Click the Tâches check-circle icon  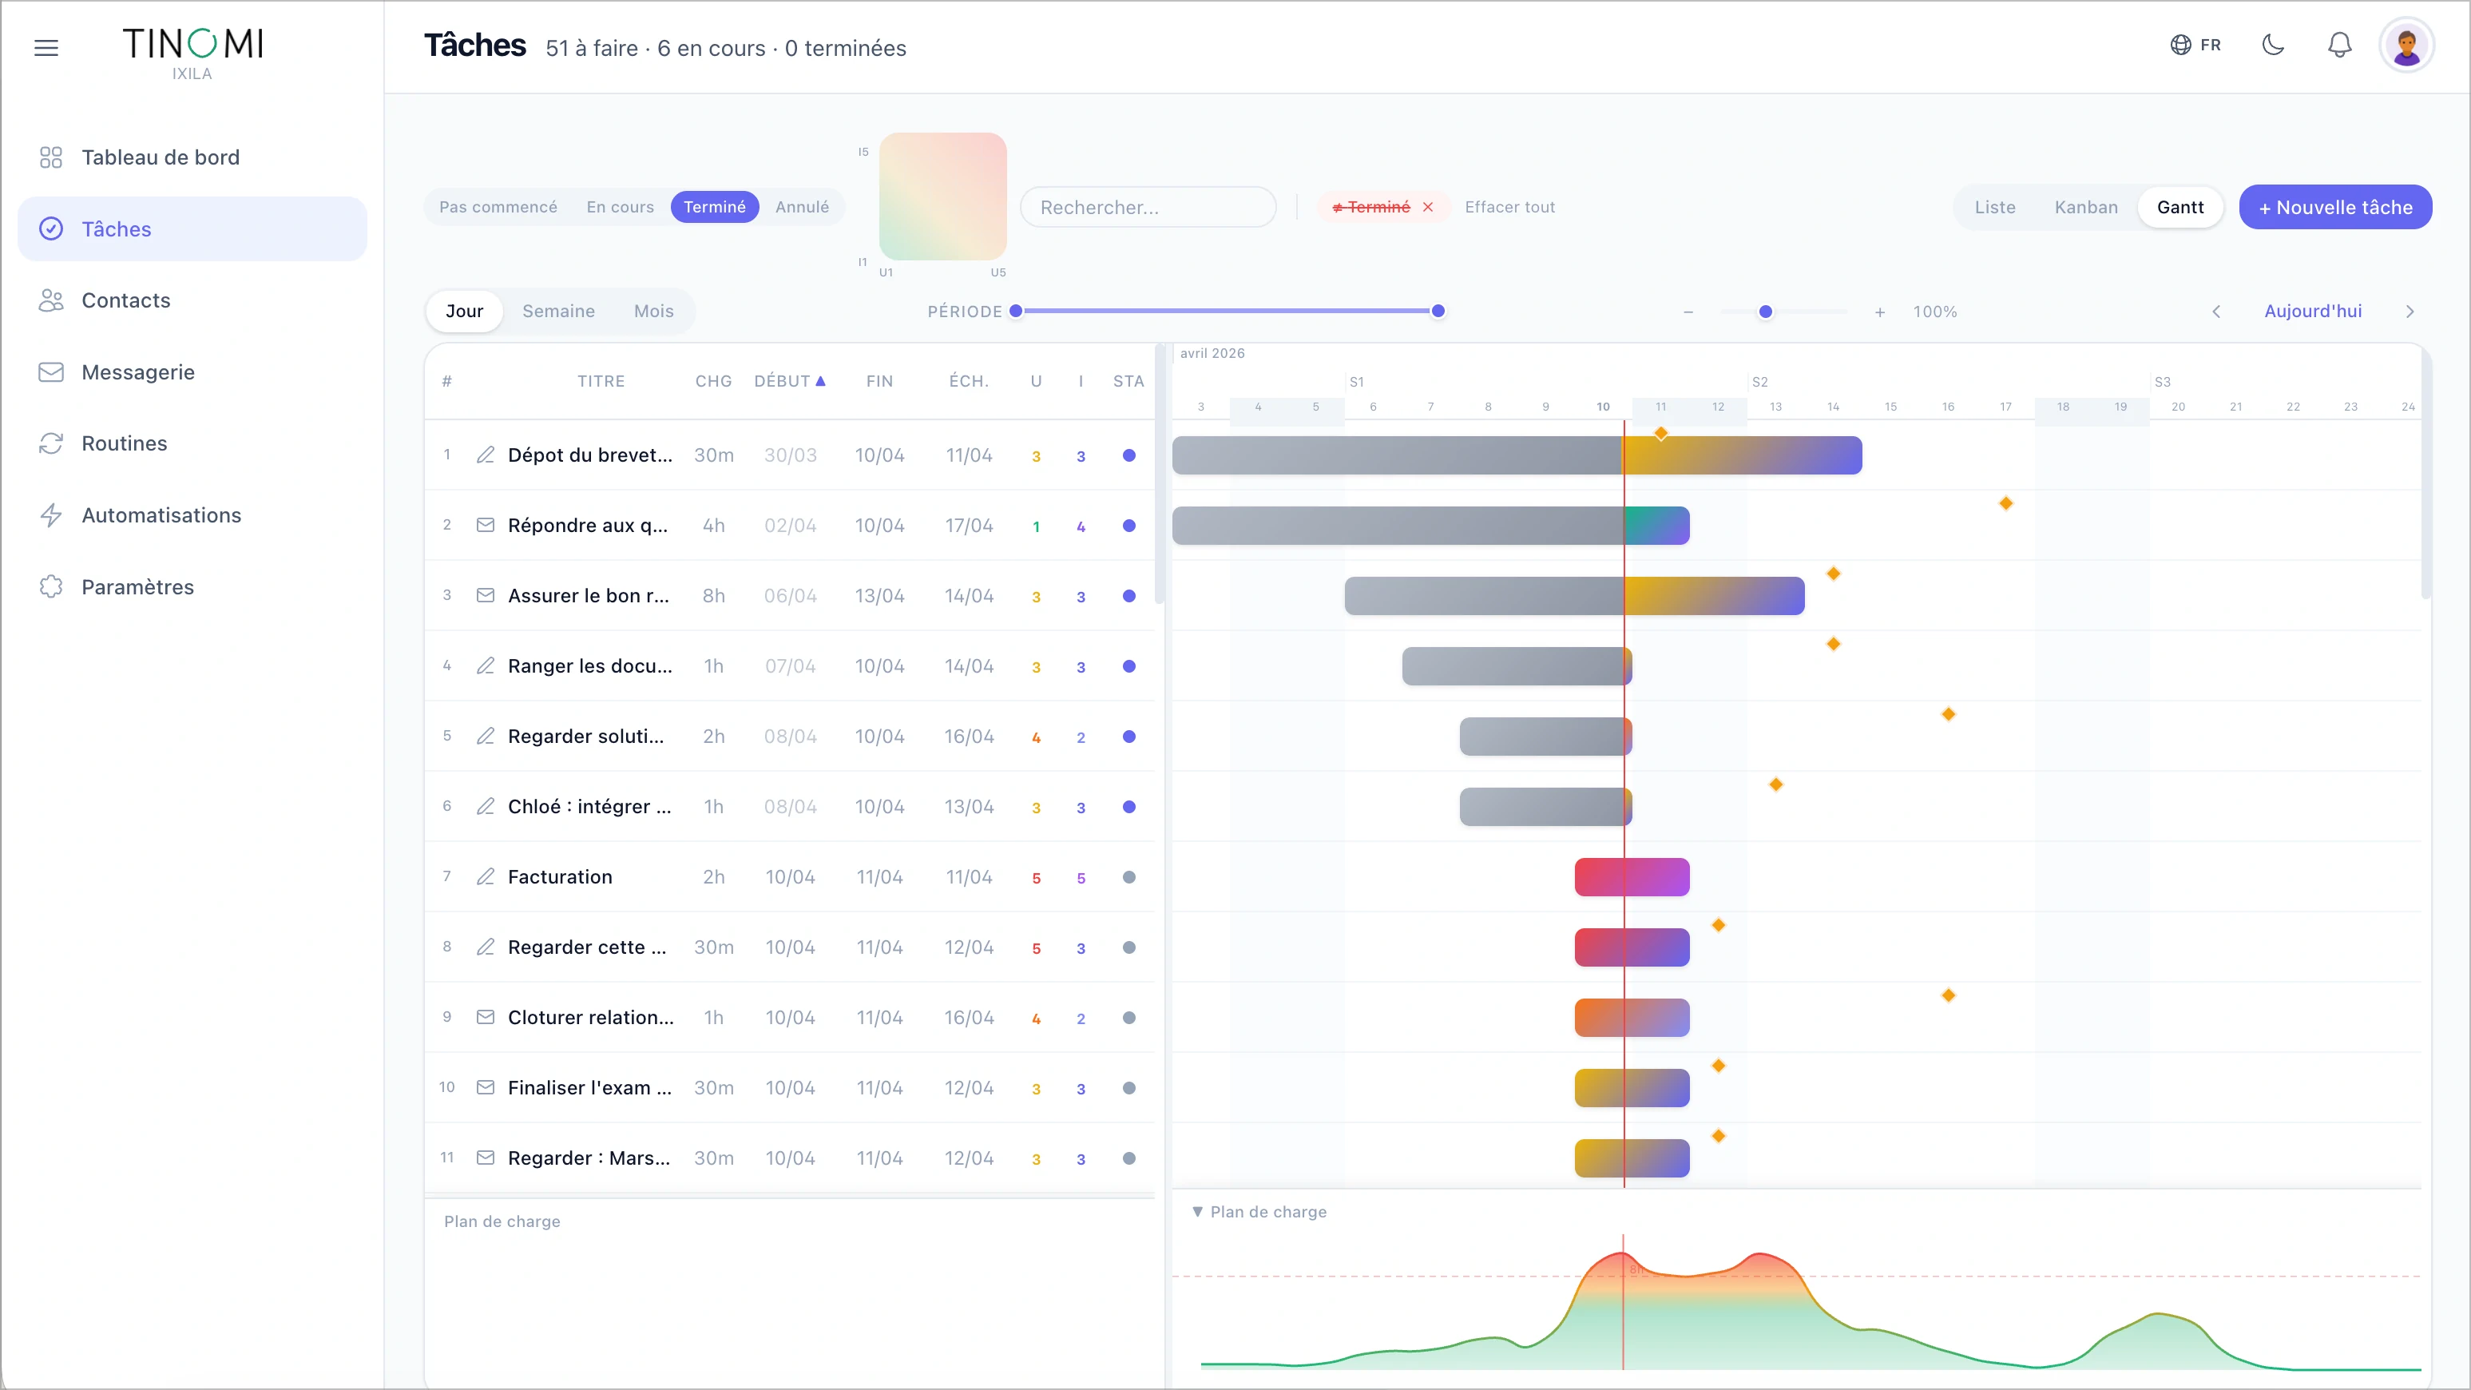coord(51,228)
